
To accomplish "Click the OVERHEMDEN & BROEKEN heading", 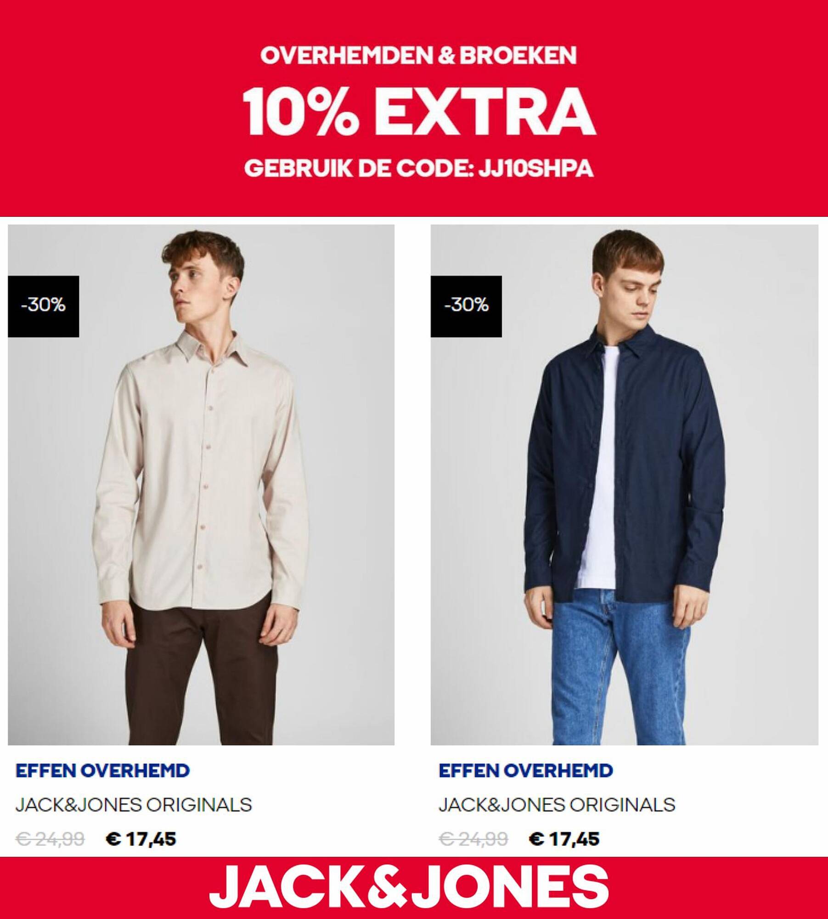I will tap(419, 56).
